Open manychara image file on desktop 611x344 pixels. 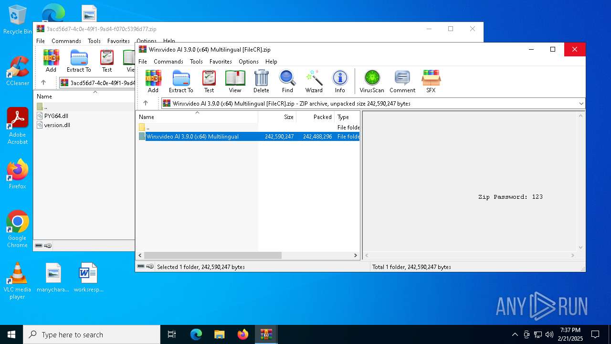(x=53, y=277)
